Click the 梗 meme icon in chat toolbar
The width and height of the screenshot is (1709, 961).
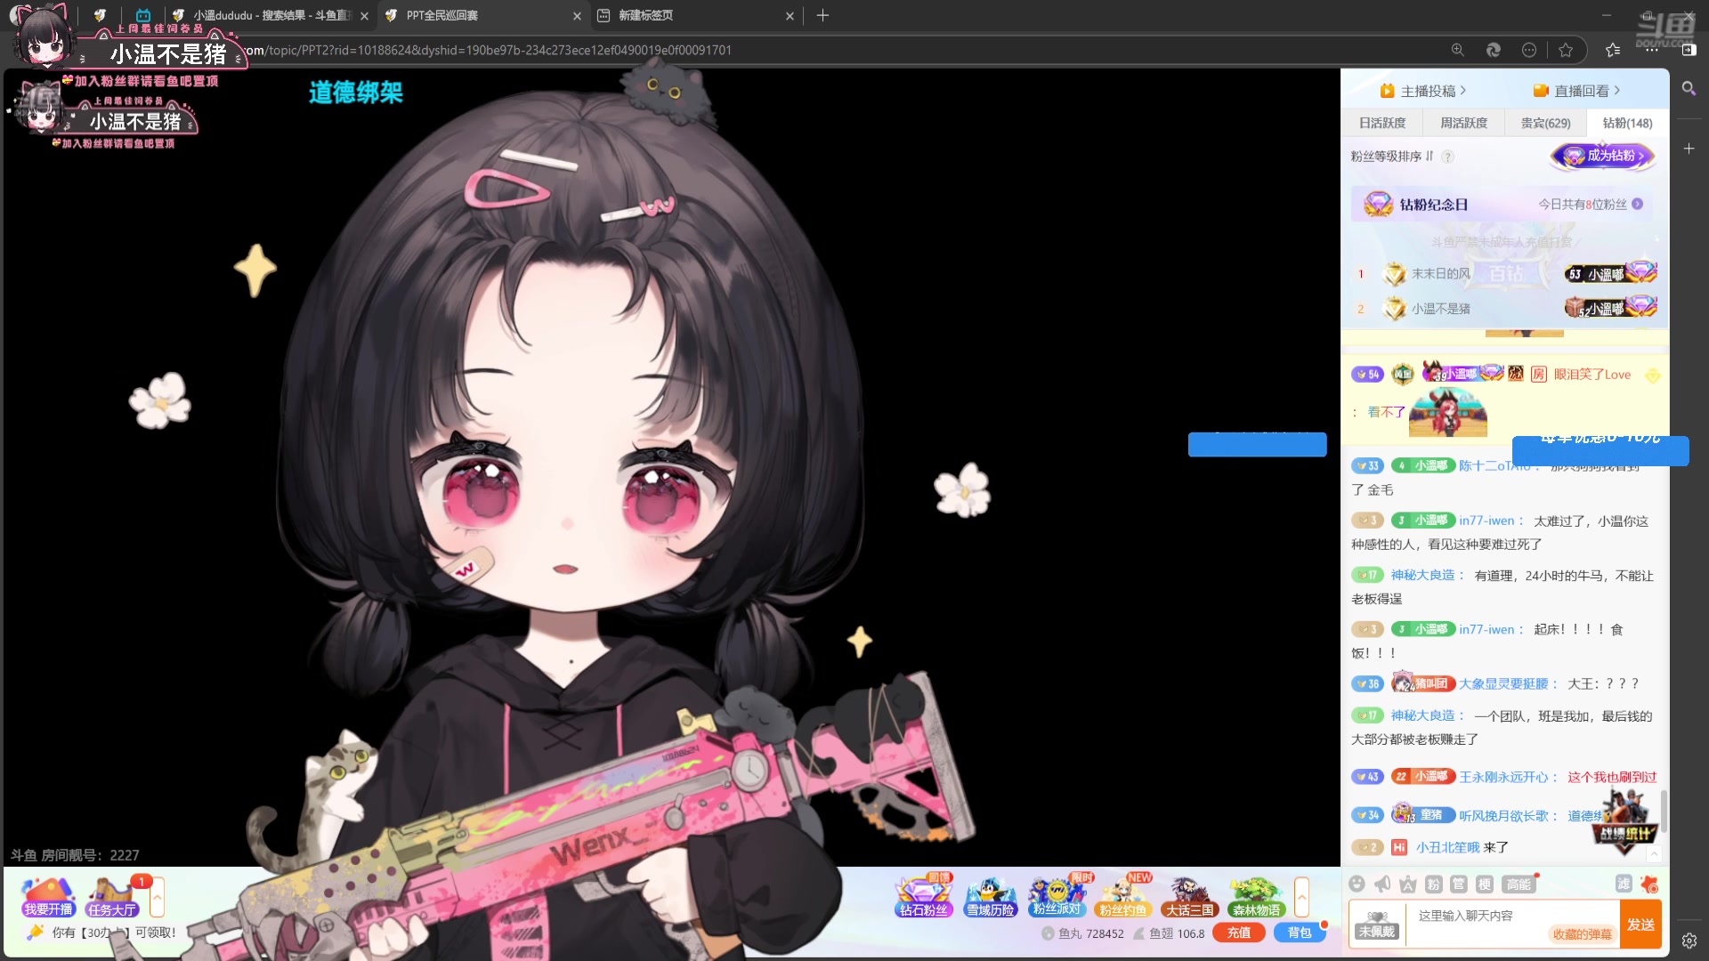click(1485, 884)
